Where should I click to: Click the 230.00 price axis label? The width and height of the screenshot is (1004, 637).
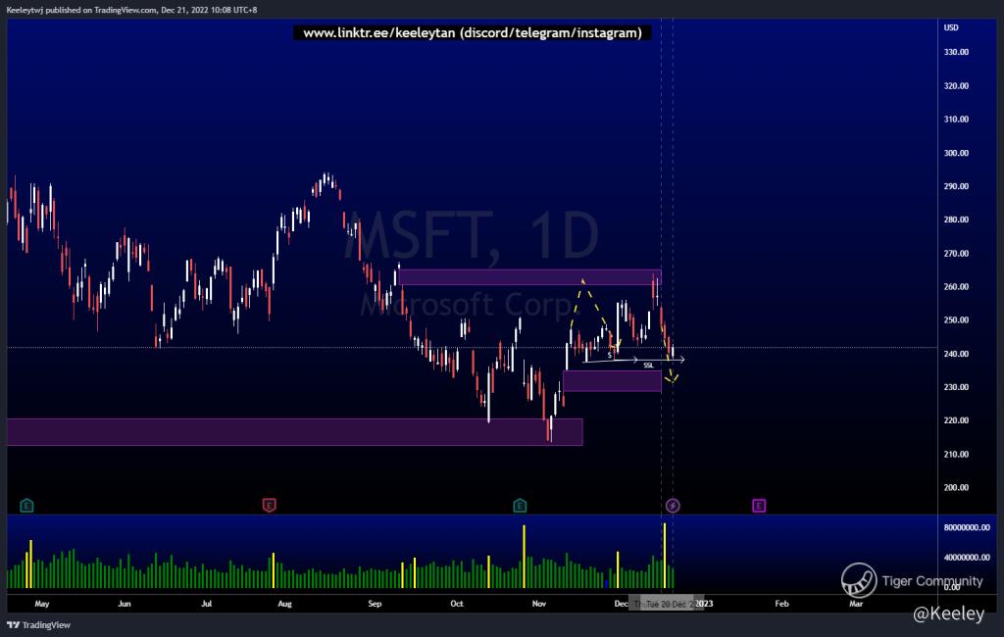956,387
